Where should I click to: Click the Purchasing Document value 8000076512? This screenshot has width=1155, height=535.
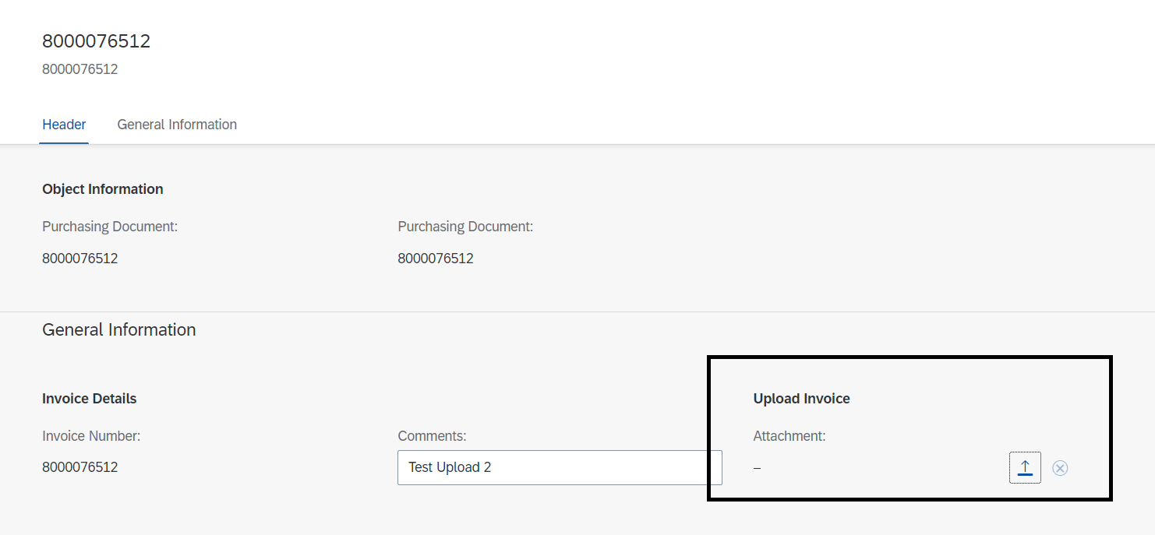coord(80,258)
